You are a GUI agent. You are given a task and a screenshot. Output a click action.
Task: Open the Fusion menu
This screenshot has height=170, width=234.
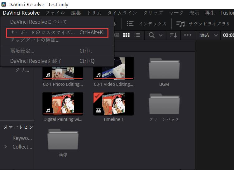(x=227, y=13)
